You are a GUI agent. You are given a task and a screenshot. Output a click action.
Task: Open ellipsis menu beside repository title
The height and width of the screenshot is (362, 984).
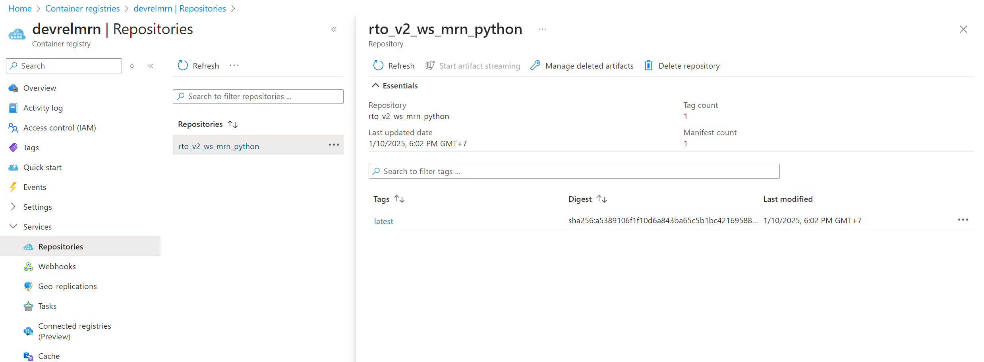tap(542, 29)
